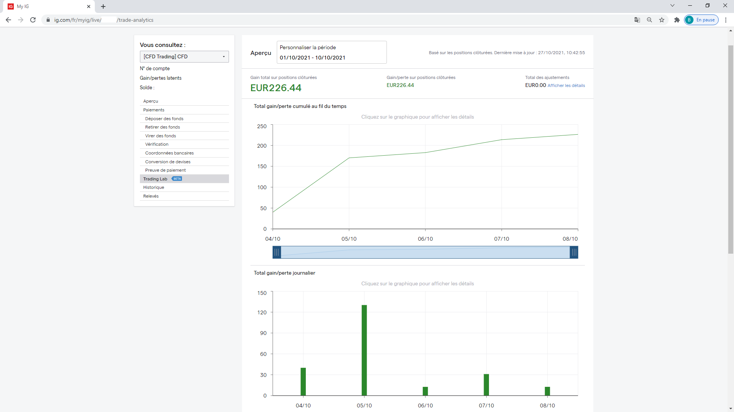
Task: Open Historique in the sidebar menu
Action: click(x=154, y=187)
